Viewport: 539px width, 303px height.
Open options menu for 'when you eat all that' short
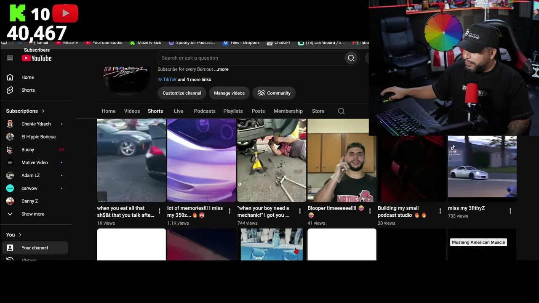(160, 211)
